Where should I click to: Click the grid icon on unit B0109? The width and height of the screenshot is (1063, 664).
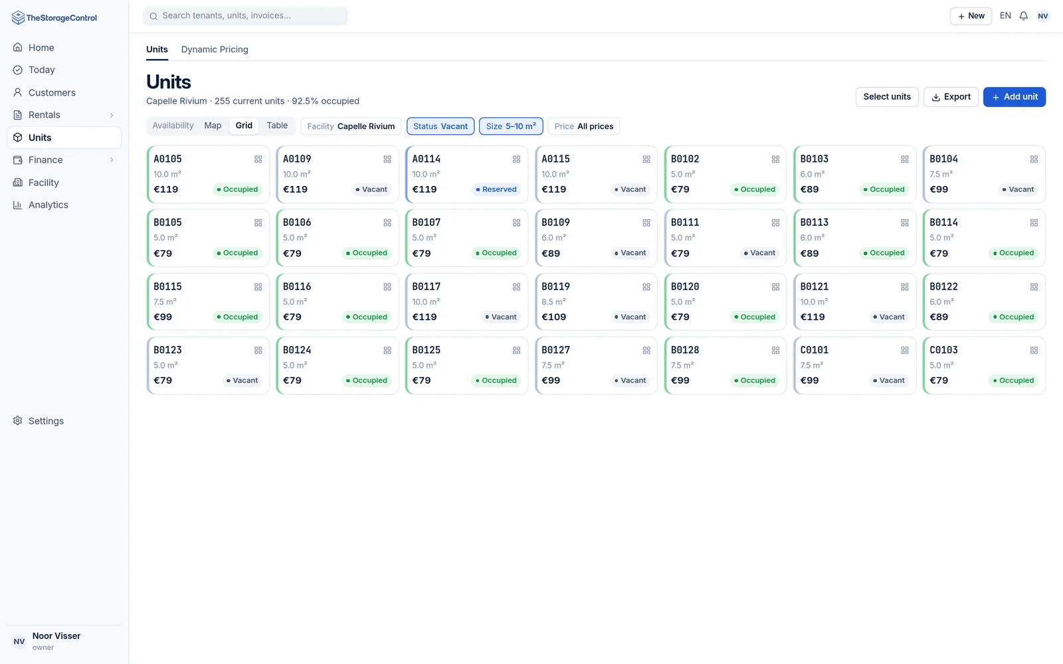coord(646,223)
